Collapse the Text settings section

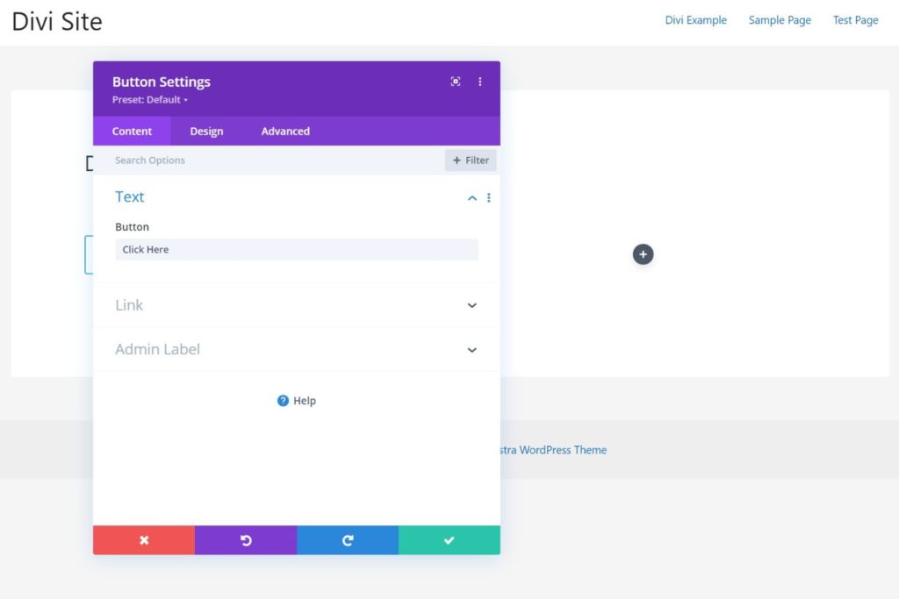tap(471, 197)
